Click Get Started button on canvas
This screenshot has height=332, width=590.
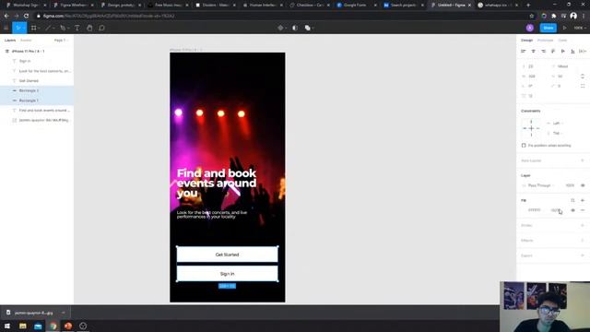coord(228,255)
